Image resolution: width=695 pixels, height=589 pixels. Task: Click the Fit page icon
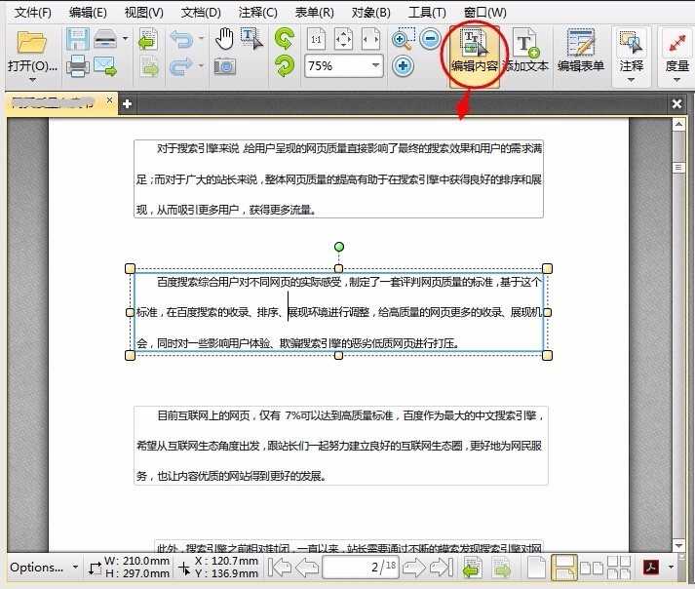pos(343,39)
